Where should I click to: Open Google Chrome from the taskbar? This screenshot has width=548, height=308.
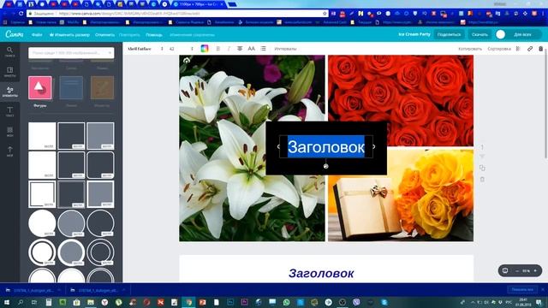tap(188, 302)
